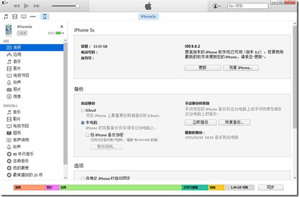
Task: Click the 文档与数据 segment in storage bar
Action: coord(195,187)
